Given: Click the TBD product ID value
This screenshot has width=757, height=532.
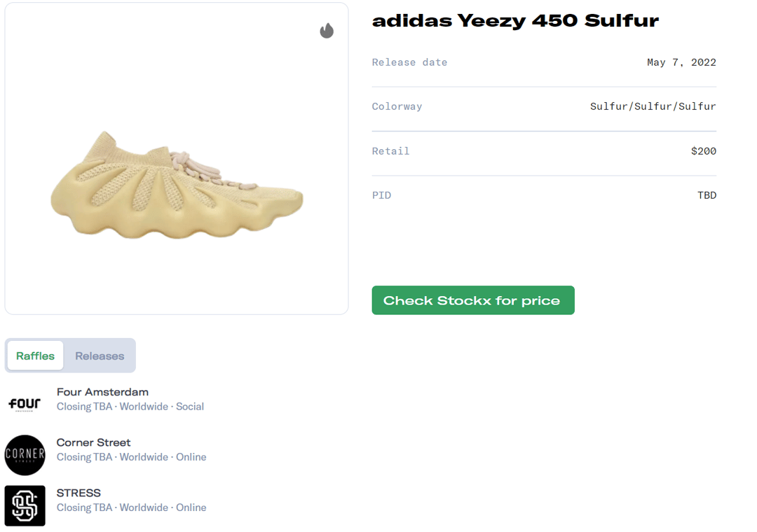Looking at the screenshot, I should click(x=707, y=195).
